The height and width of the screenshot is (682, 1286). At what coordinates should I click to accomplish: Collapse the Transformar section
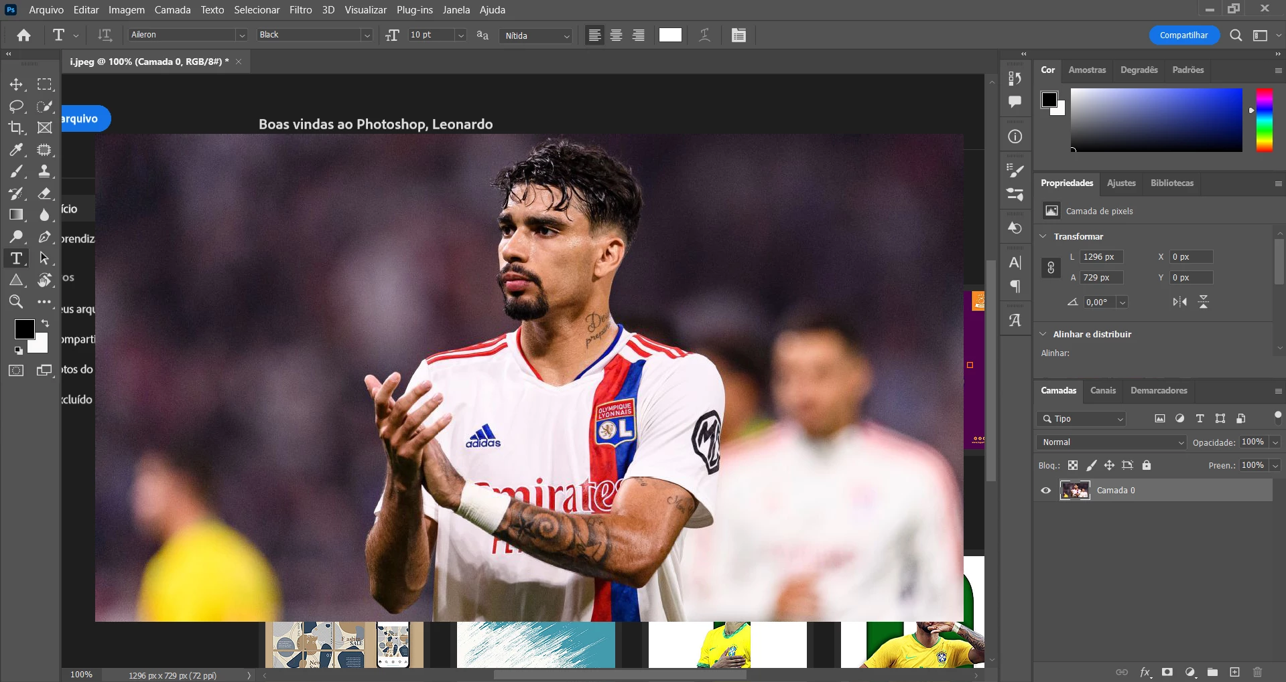coord(1043,236)
